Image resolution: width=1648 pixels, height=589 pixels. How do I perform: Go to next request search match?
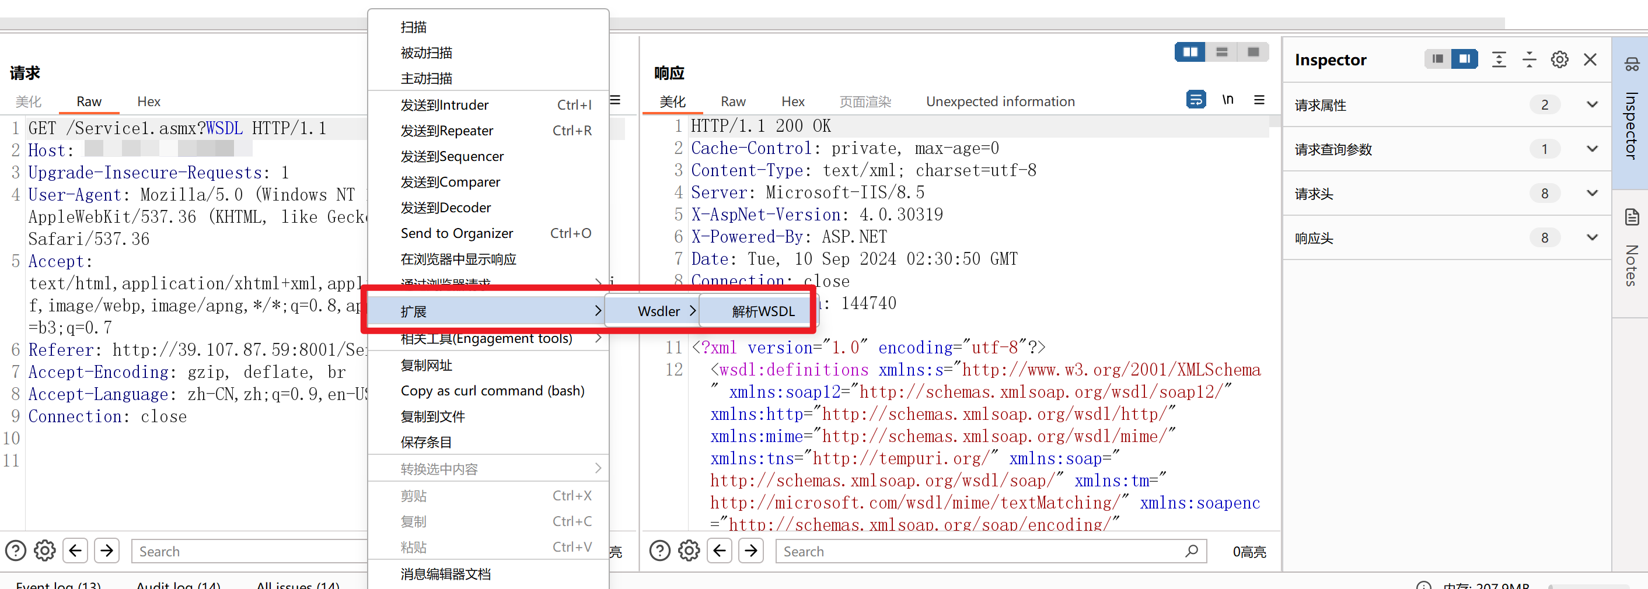pyautogui.click(x=107, y=551)
